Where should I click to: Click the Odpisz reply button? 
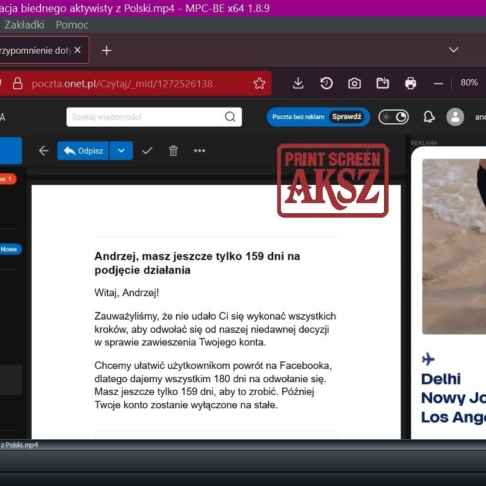(83, 151)
